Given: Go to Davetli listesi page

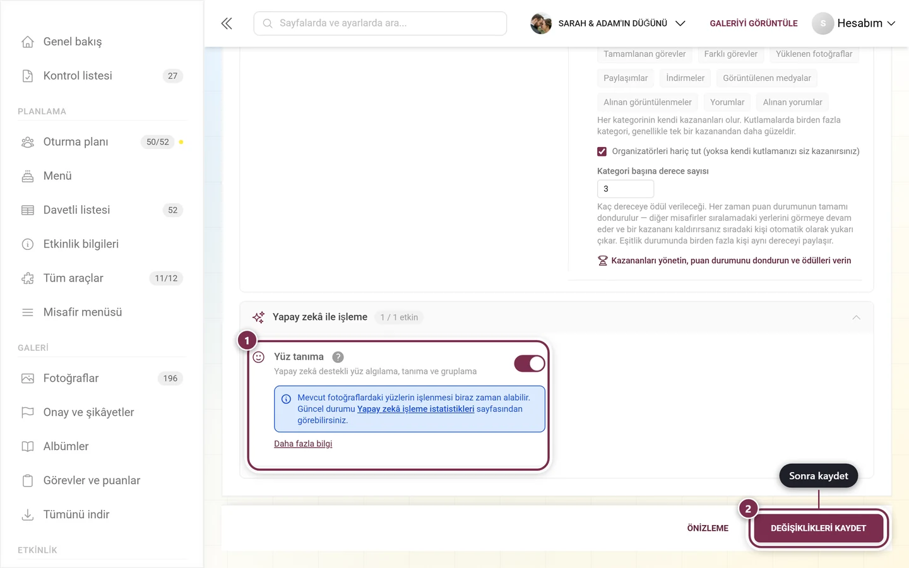Looking at the screenshot, I should (x=102, y=210).
